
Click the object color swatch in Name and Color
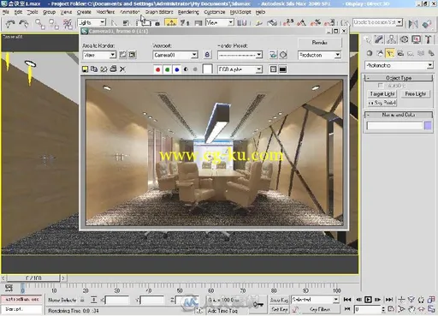(428, 126)
